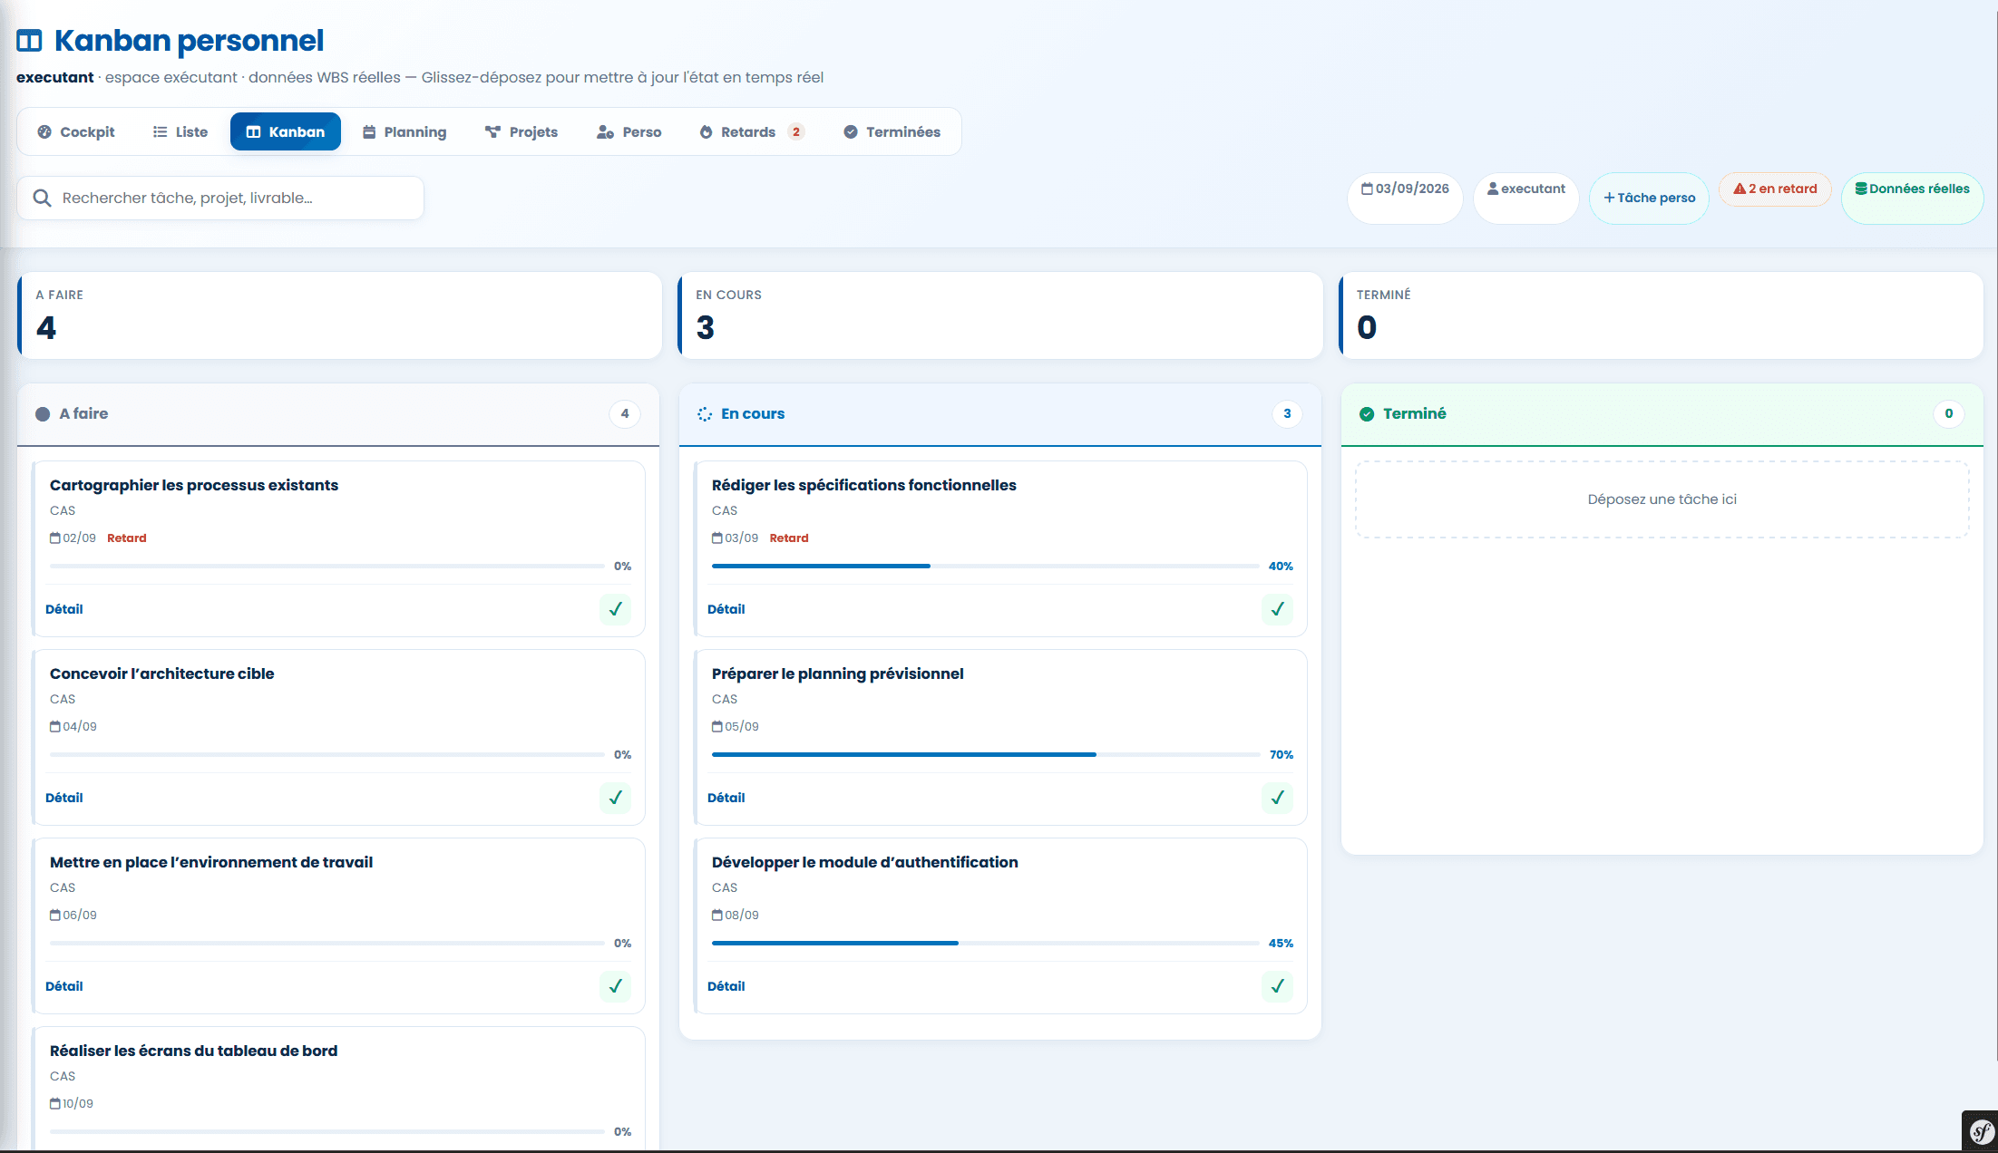Click the 0% progress bar on Cartographier les processus
This screenshot has width=1998, height=1153.
click(x=327, y=566)
